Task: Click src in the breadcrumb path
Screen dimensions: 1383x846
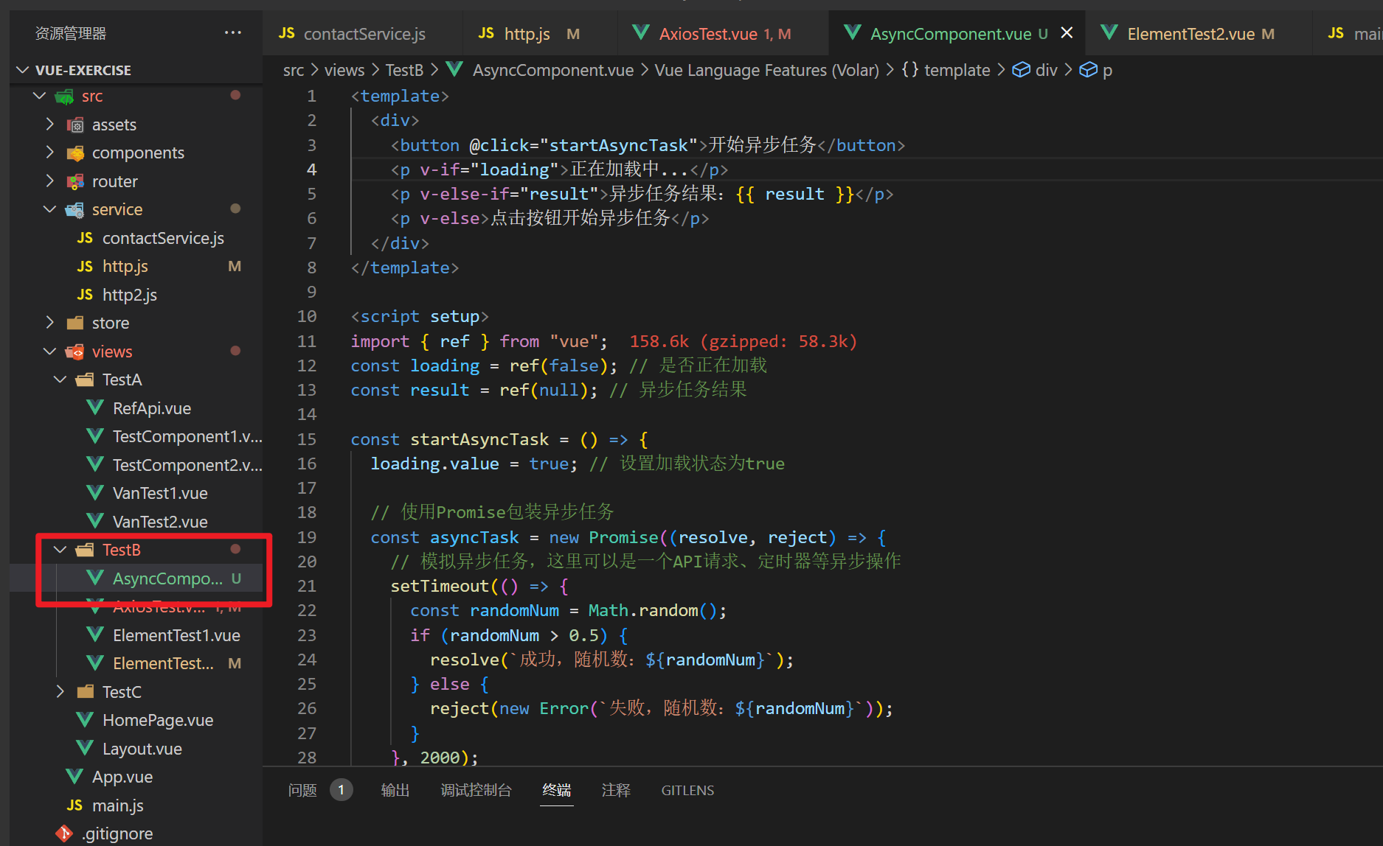Action: click(294, 70)
